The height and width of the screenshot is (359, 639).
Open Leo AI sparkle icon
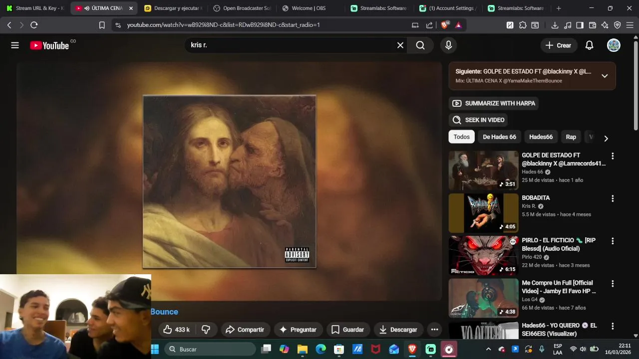[605, 25]
